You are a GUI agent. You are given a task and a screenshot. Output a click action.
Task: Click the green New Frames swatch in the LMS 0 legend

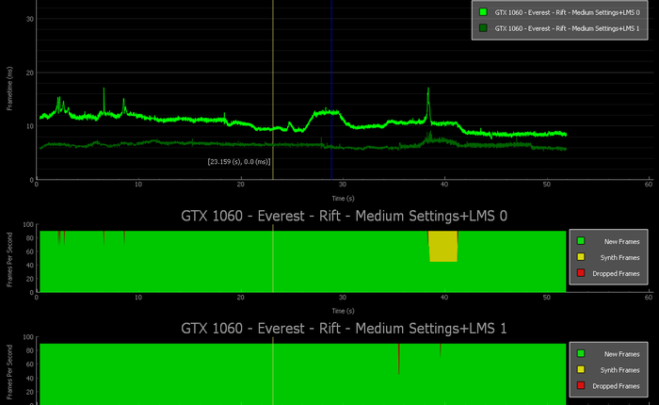click(581, 241)
